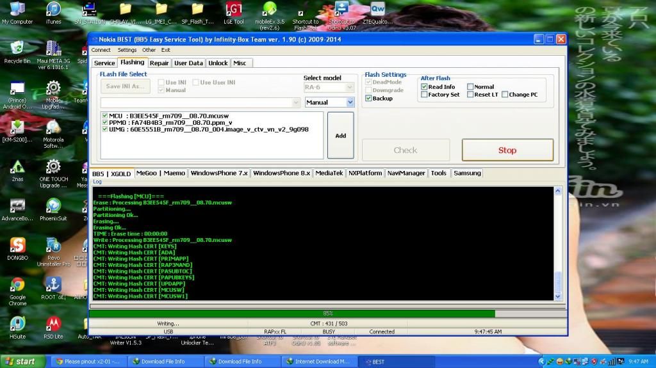This screenshot has height=368, width=656.
Task: Open the PhoenixSuit desktop icon
Action: (53, 210)
